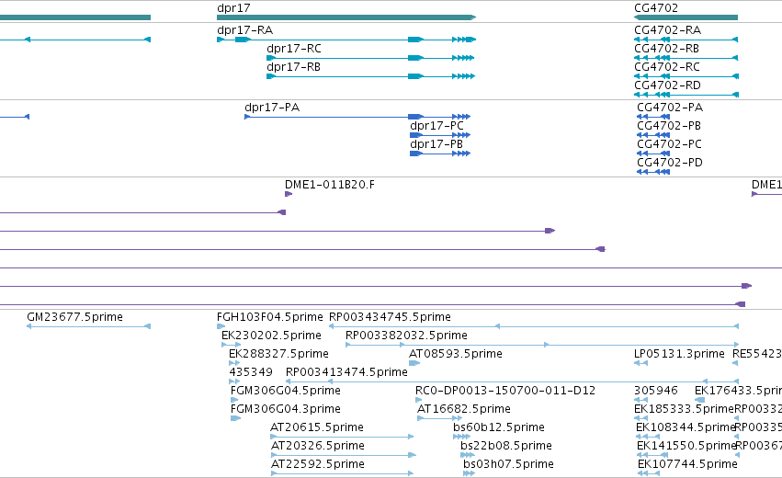Select protein dpr17-PA
Viewport: 782px width, 478px height.
tap(272, 108)
